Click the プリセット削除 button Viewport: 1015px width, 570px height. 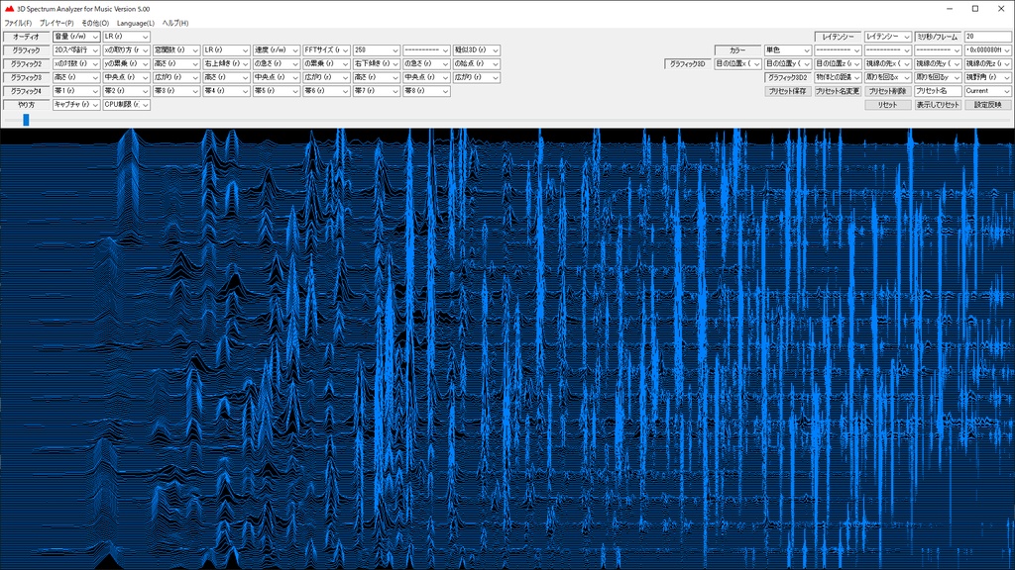887,91
